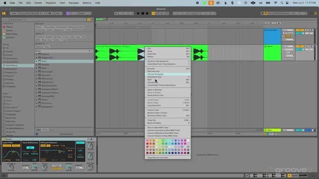319x179 pixels.
Task: Open Current Project in browser Places
Action: point(13,111)
